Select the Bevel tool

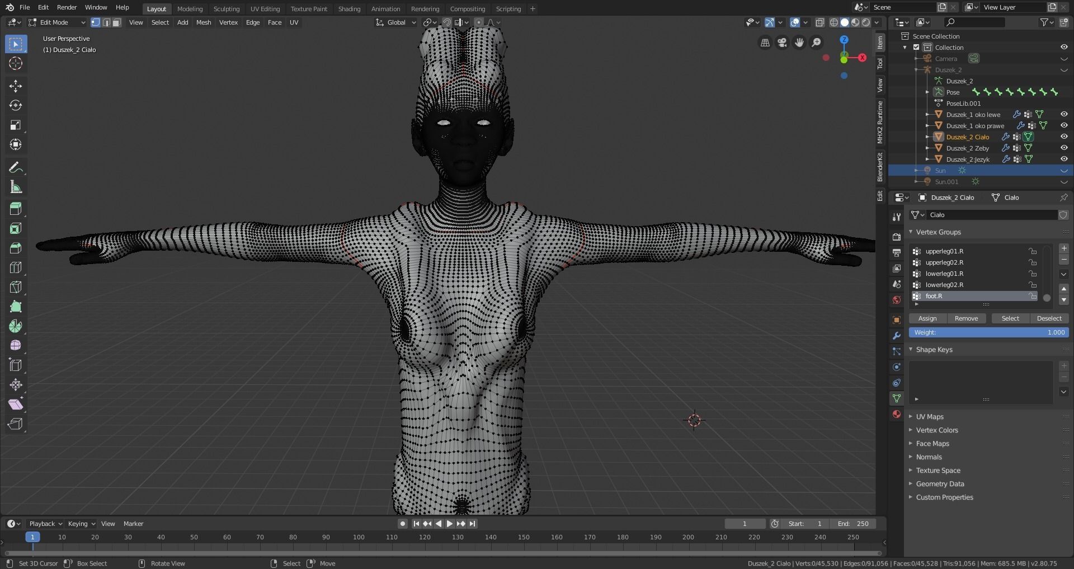tap(16, 248)
